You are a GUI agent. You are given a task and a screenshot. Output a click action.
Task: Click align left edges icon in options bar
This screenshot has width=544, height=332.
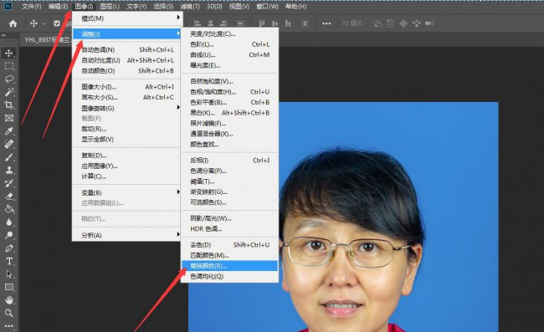point(198,23)
